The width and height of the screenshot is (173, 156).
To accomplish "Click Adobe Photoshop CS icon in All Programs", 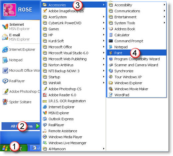I will 45,89.
